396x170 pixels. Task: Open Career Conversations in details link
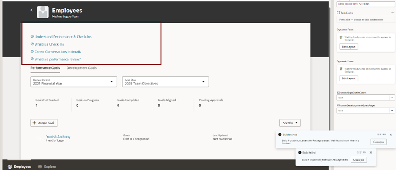[x=58, y=51]
